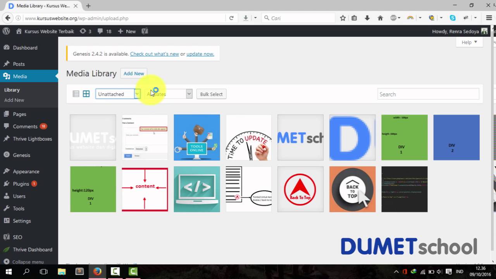Open the Howdy, Renra Sedoya account menu
This screenshot has height=279, width=496.
pyautogui.click(x=460, y=31)
